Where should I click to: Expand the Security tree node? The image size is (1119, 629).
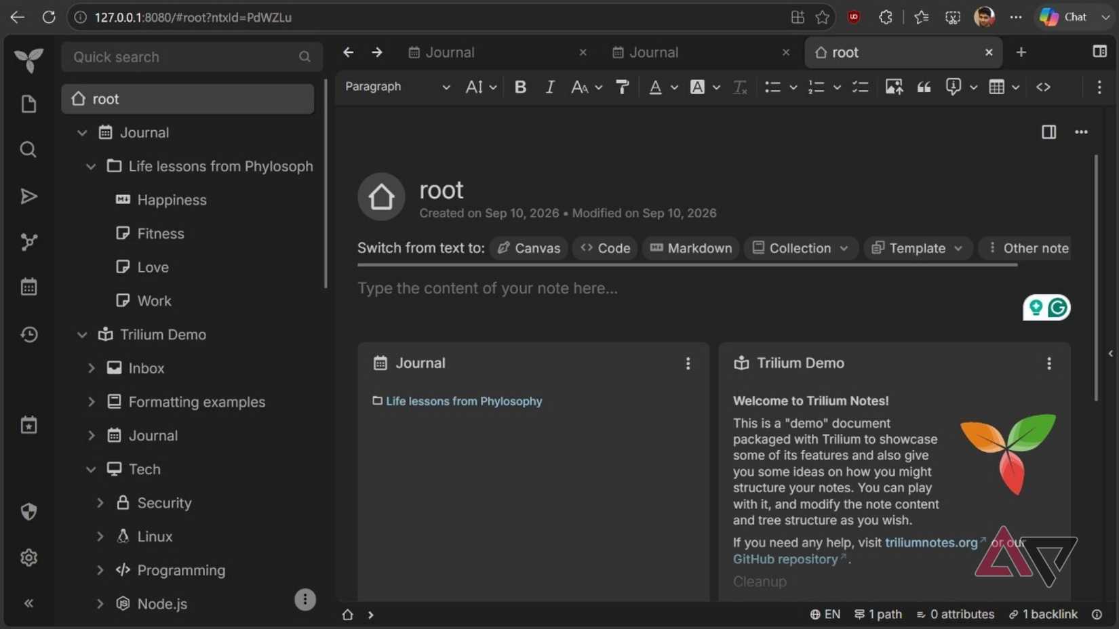[x=100, y=503]
